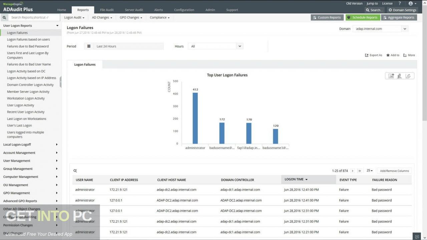Viewport: 427px width, 240px height.
Task: Expand the User Management section
Action: click(x=31, y=161)
